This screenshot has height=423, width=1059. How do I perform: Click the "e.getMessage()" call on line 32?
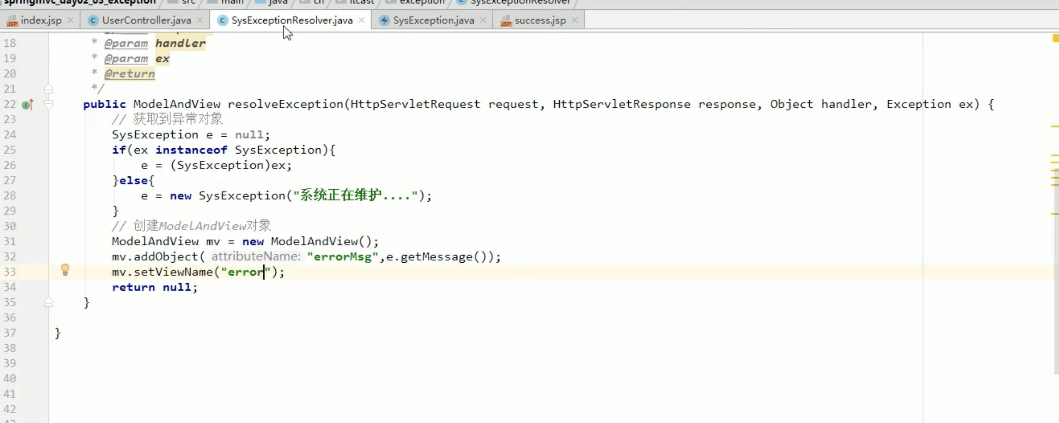coord(440,257)
